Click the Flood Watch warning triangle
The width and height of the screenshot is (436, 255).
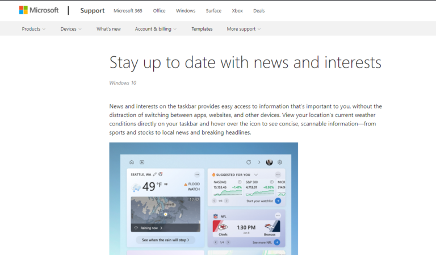point(186,185)
